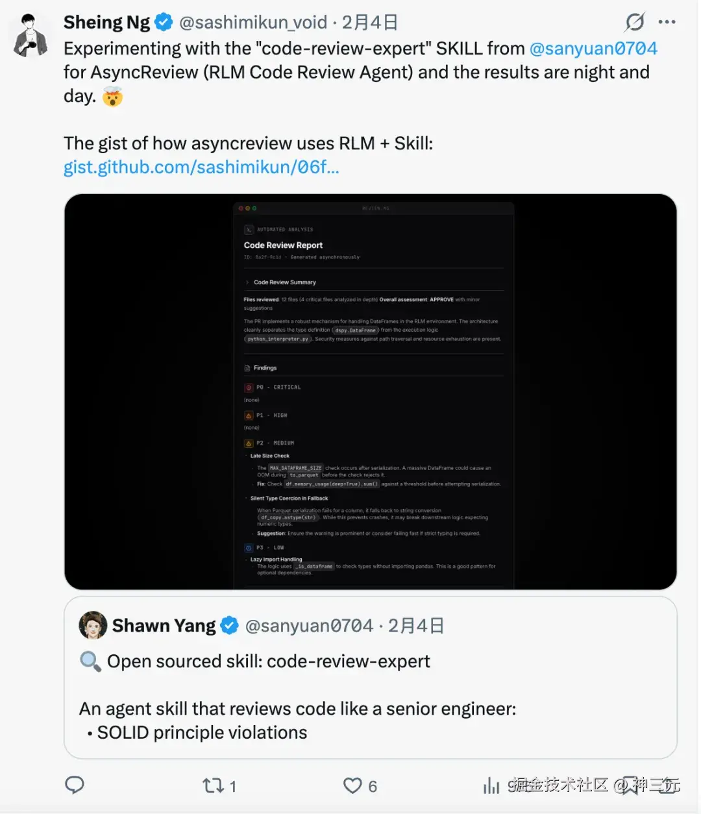Open the three-dot more options menu

point(667,22)
